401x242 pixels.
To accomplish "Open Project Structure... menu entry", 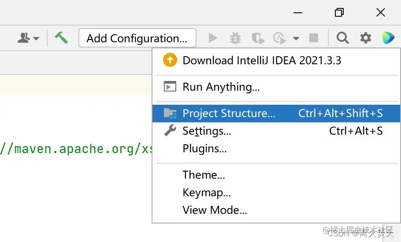I will click(x=276, y=114).
